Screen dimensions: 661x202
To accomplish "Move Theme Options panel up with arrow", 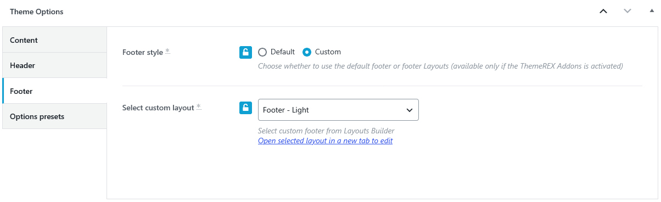I will (603, 11).
